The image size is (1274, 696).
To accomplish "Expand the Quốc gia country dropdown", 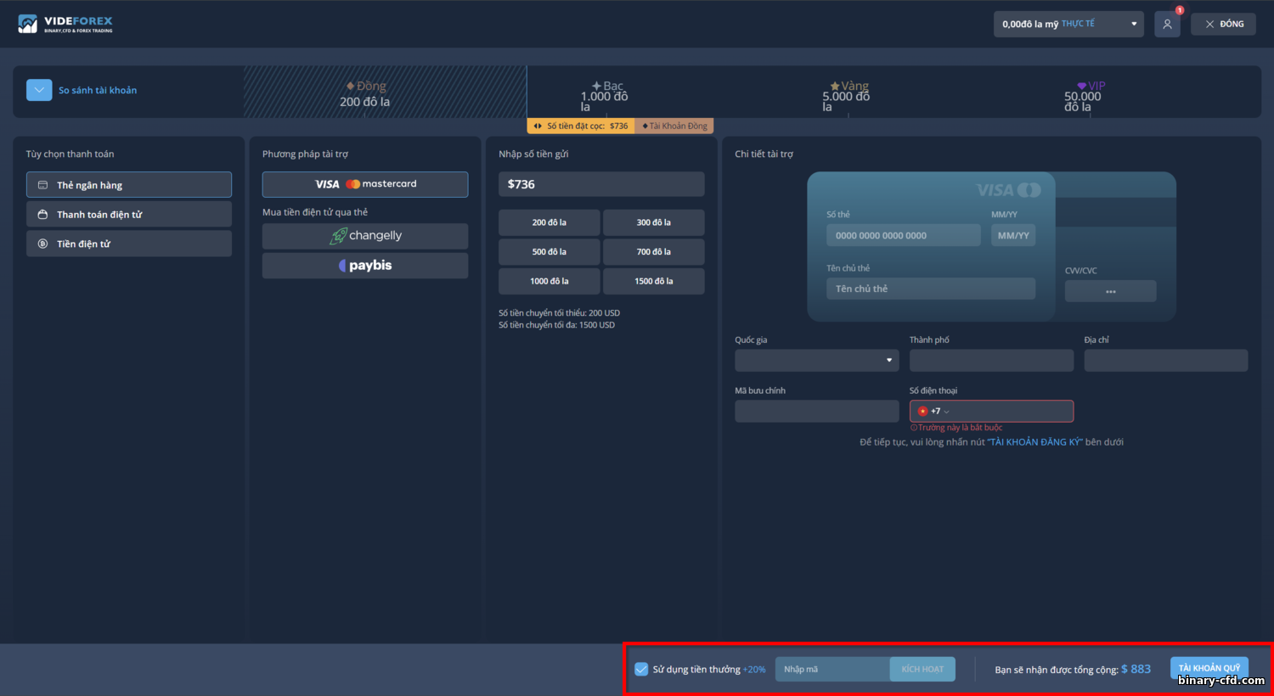I will coord(817,360).
